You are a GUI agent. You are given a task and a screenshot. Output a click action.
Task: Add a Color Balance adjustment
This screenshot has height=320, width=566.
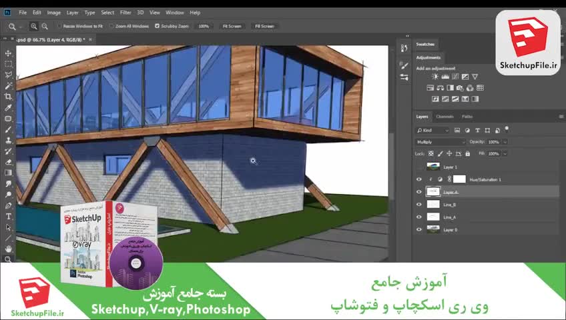pos(440,88)
